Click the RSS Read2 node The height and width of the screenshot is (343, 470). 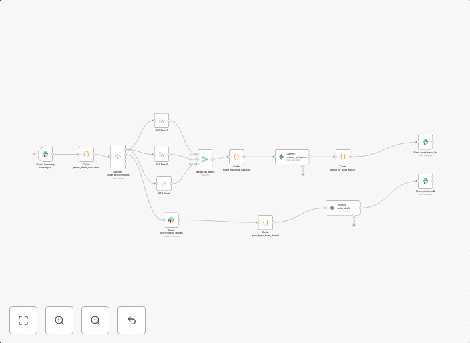(162, 121)
